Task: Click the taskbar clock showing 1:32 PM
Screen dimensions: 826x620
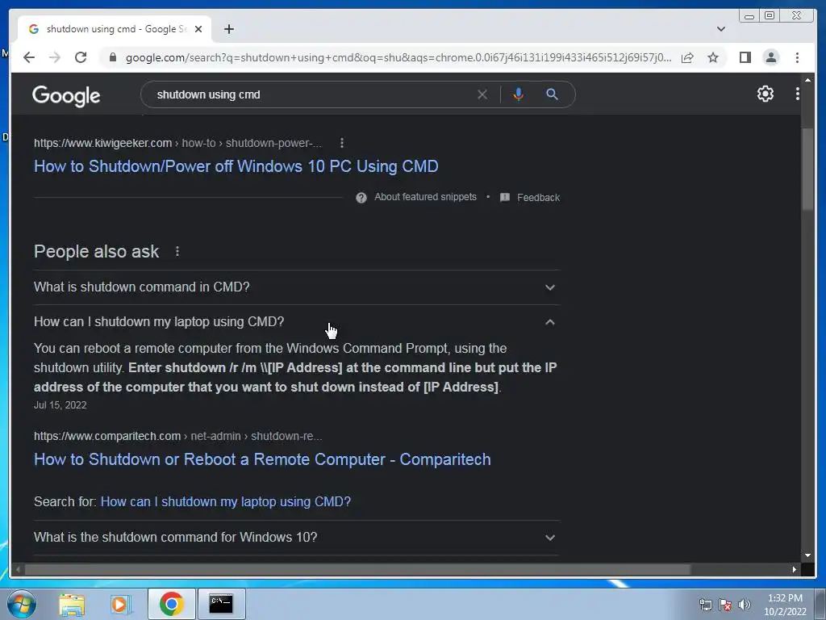Action: [785, 605]
